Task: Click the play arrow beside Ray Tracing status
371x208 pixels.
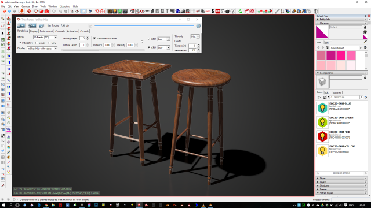Action: coord(90,25)
